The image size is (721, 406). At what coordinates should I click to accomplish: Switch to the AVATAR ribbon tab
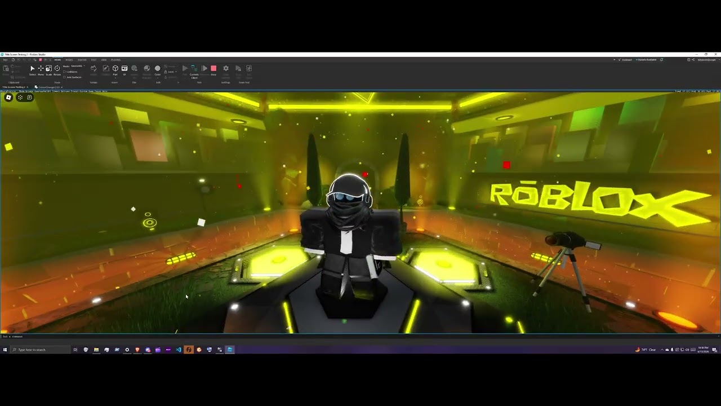click(x=82, y=60)
